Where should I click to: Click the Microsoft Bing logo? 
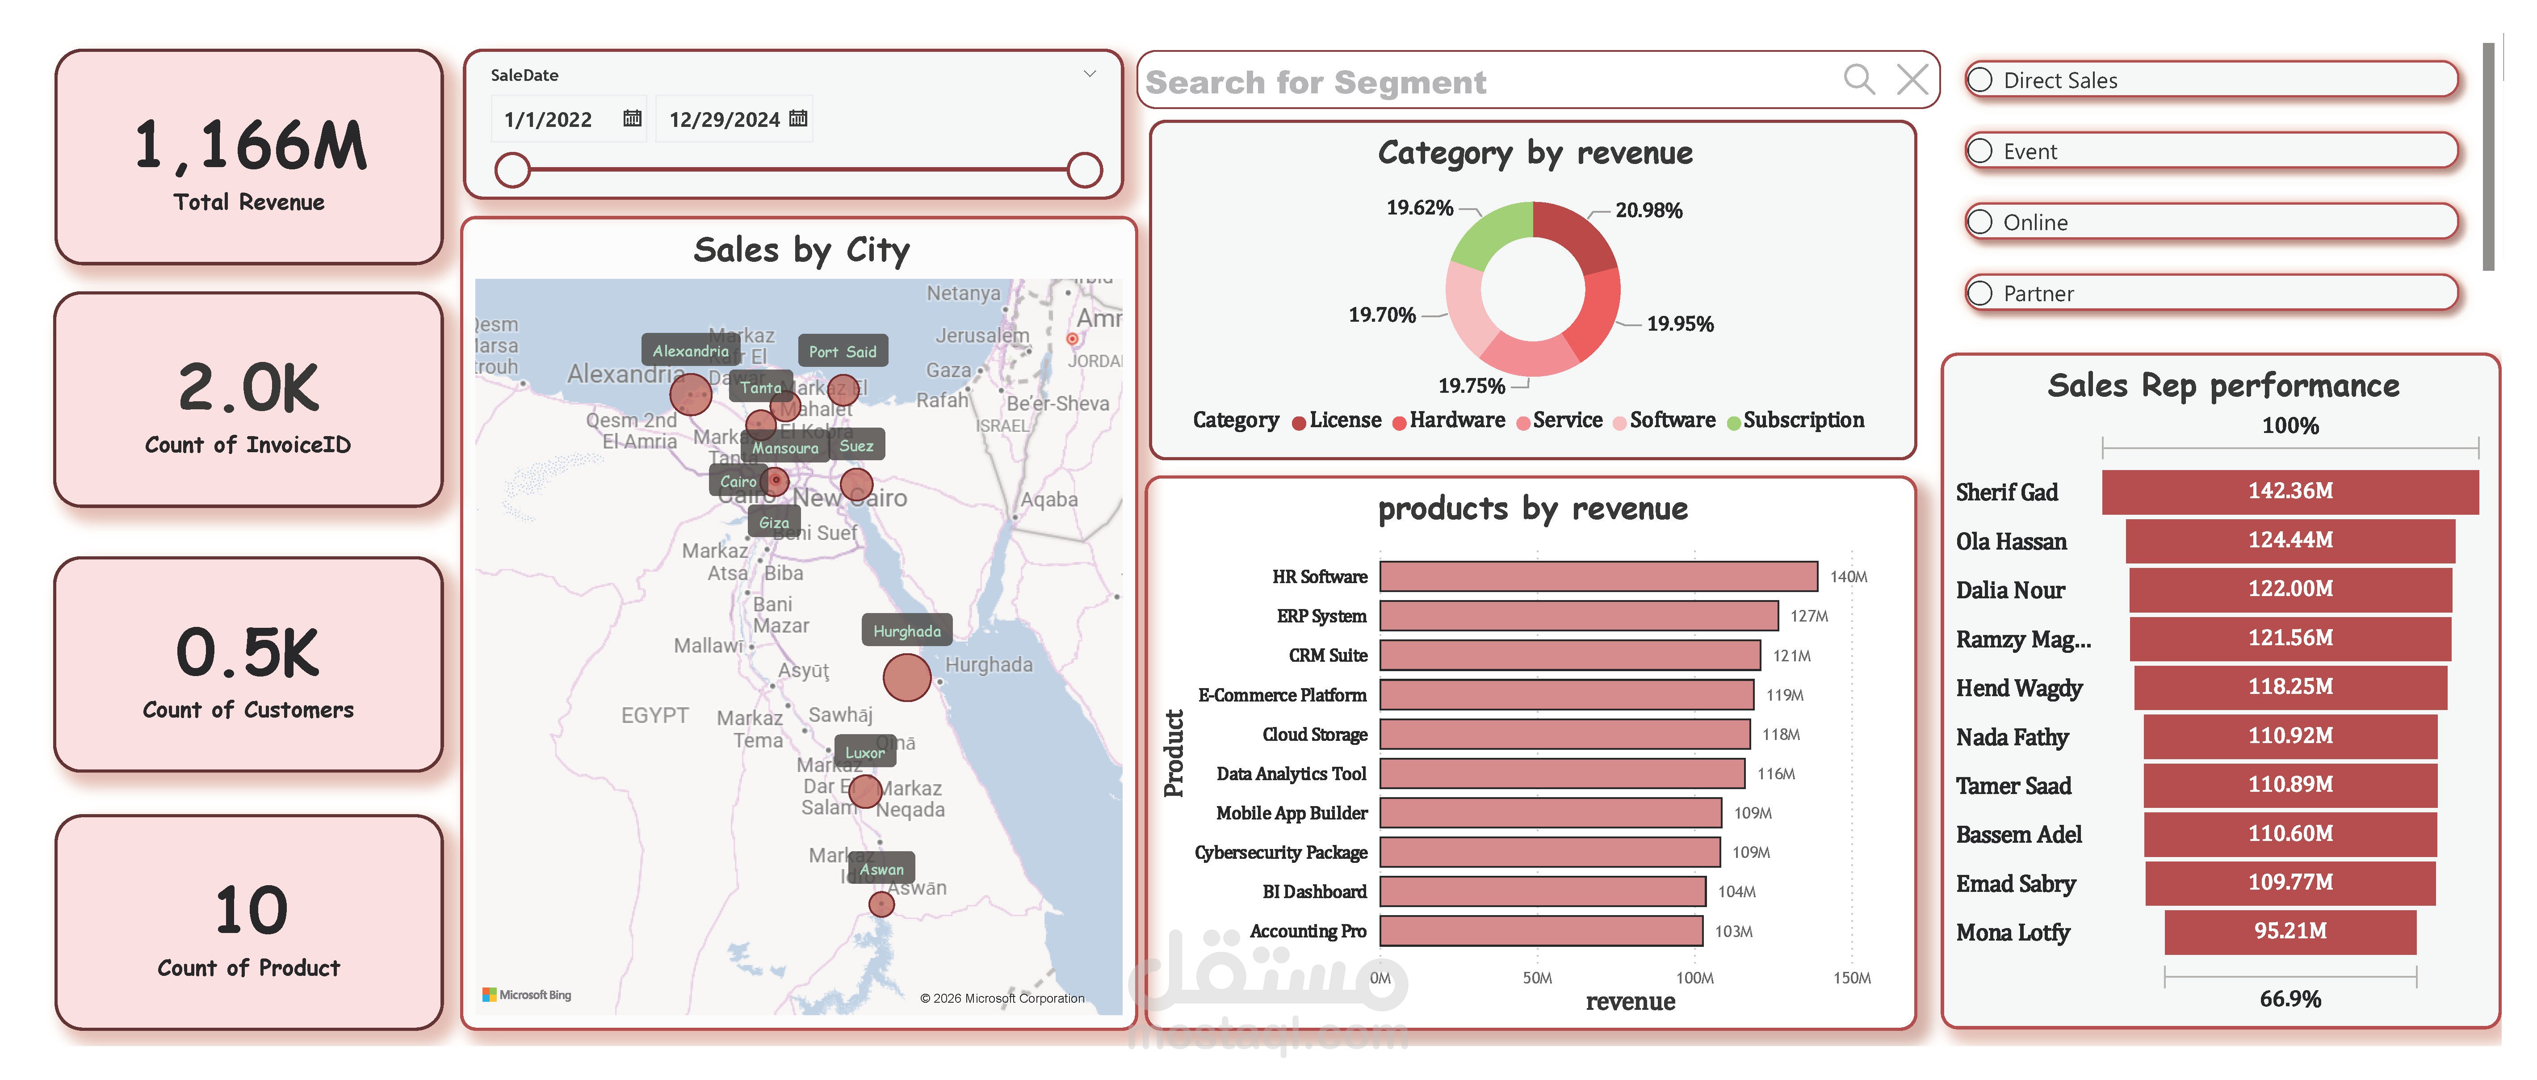[527, 995]
